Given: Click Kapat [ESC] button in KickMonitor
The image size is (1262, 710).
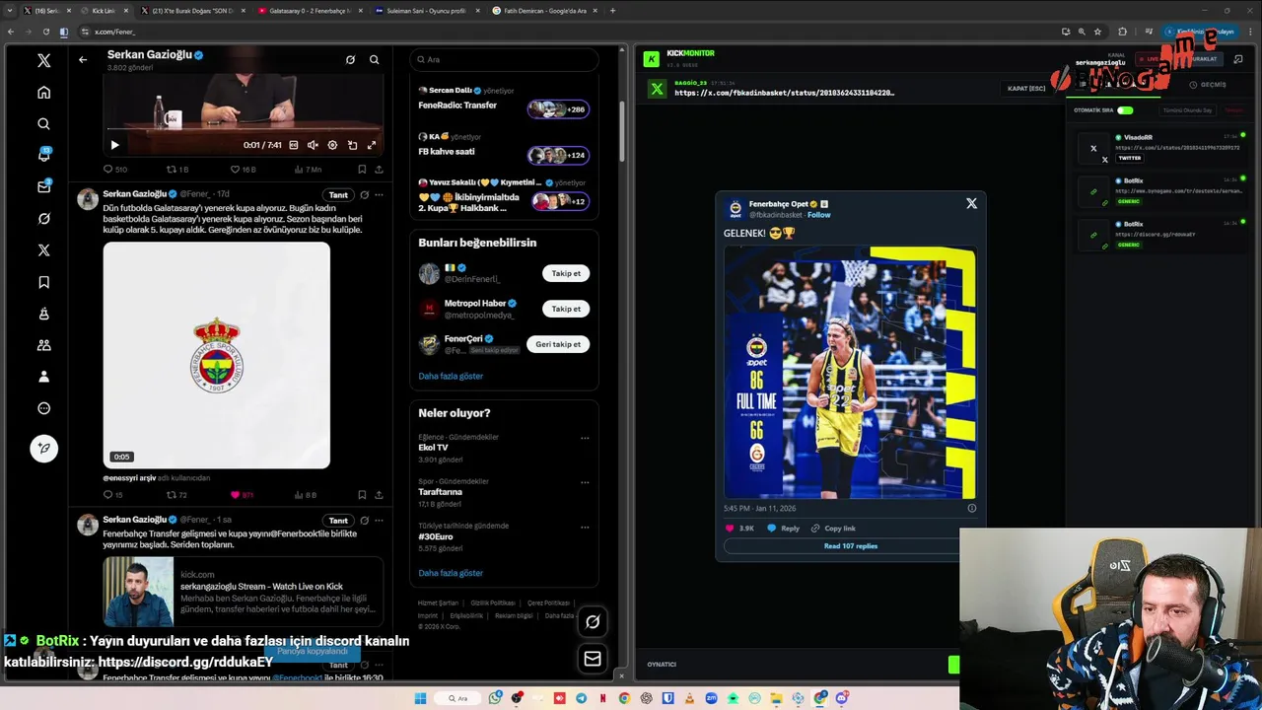Looking at the screenshot, I should (1026, 88).
